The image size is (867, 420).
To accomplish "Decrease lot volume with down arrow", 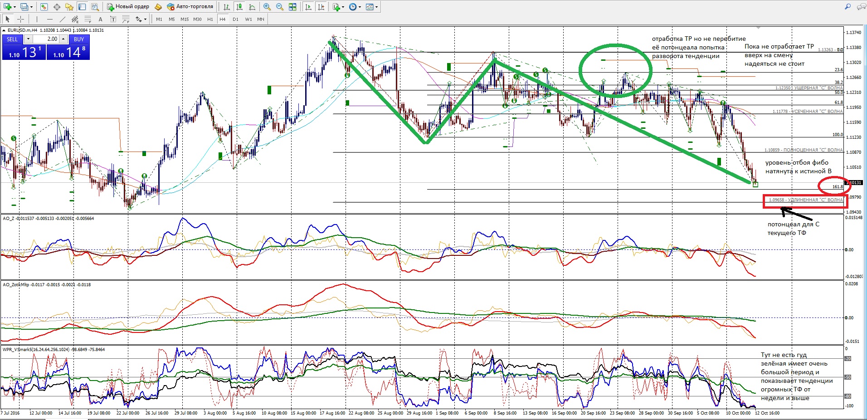I will [28, 39].
